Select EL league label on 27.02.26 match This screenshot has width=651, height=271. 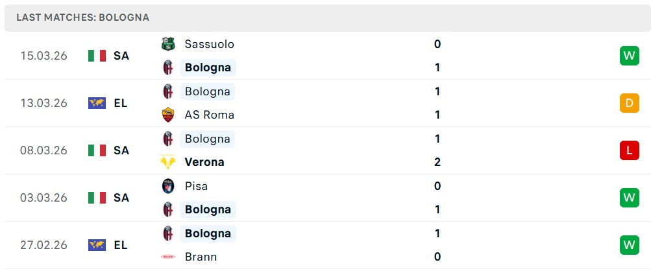pyautogui.click(x=121, y=245)
